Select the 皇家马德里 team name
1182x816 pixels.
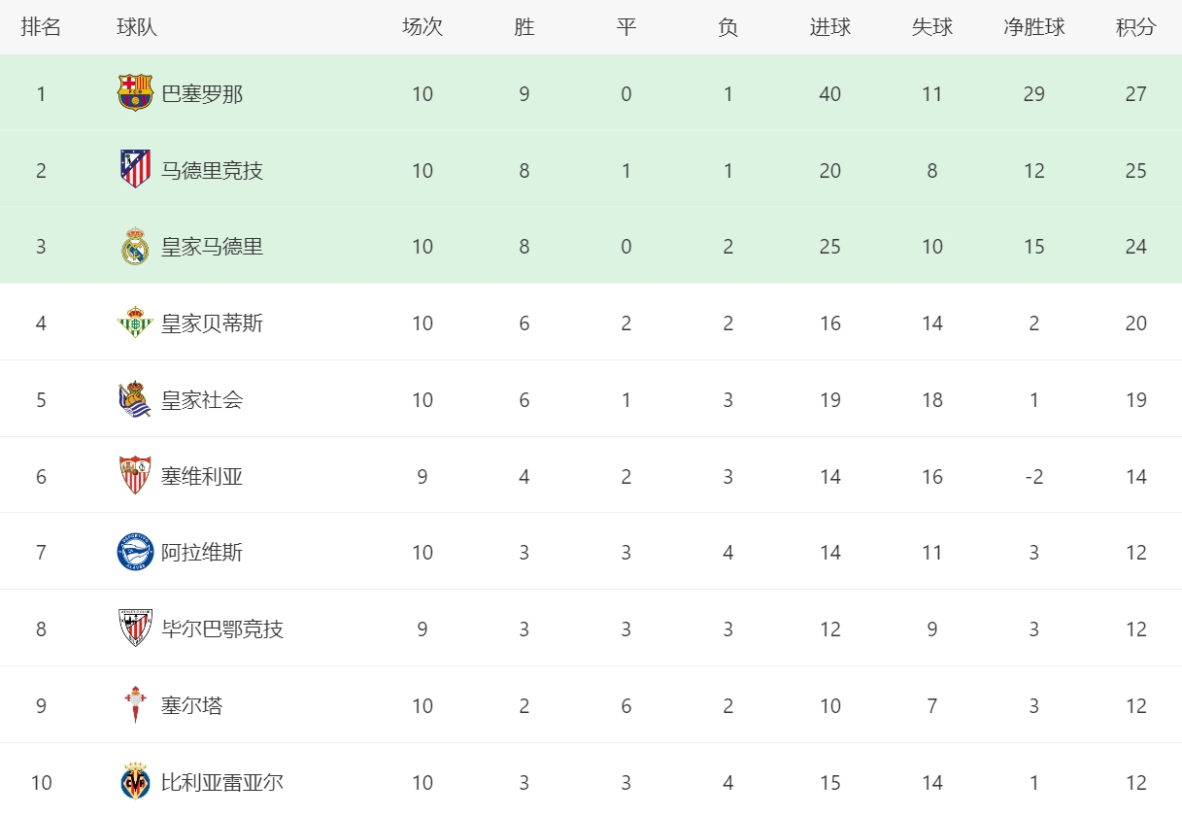(212, 247)
